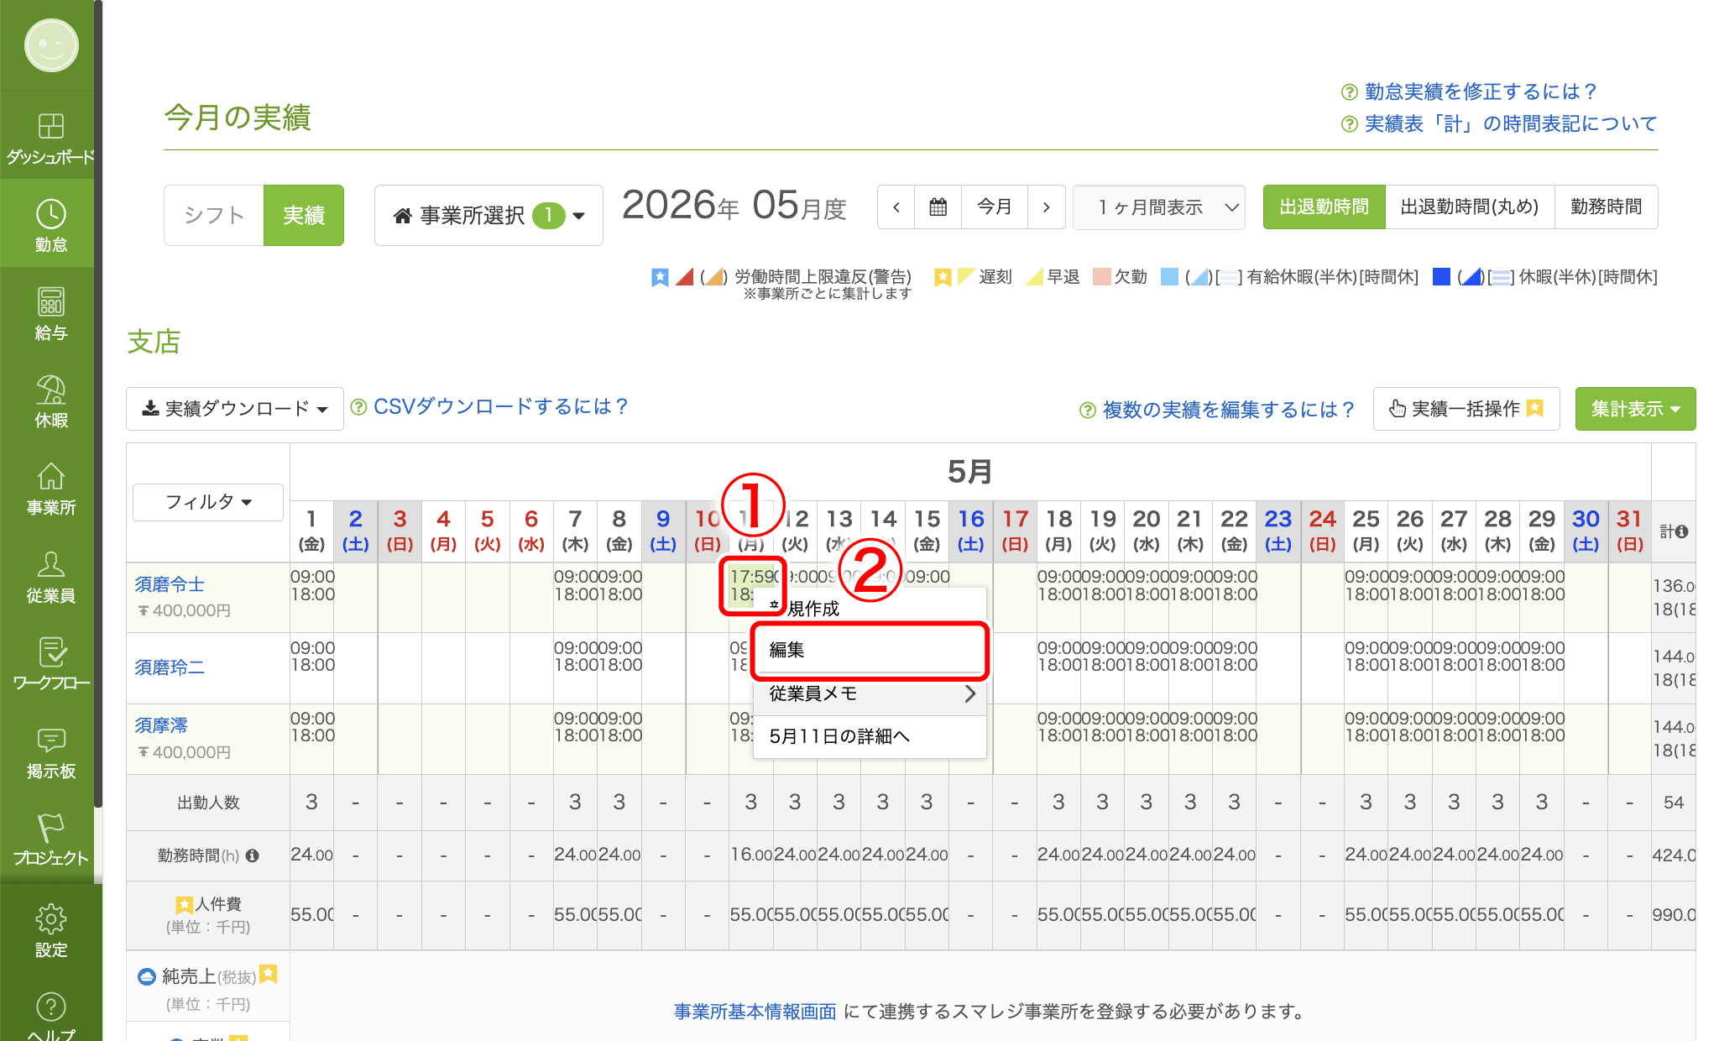Open the プロジェクト flag icon
1719x1041 pixels.
51,827
